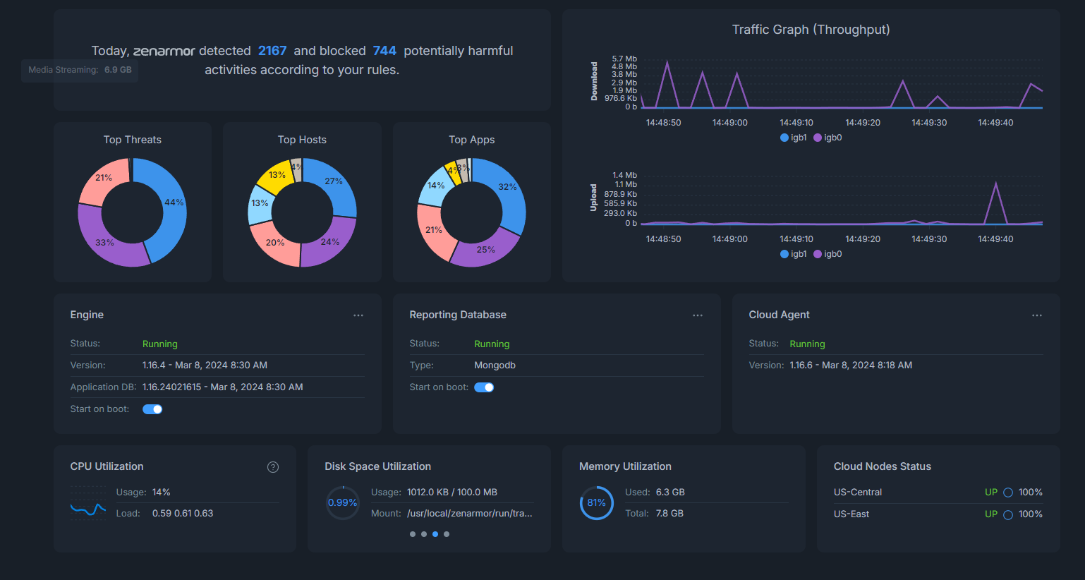Click the 32% blue slice in Top Apps
The image size is (1085, 580).
click(x=508, y=188)
